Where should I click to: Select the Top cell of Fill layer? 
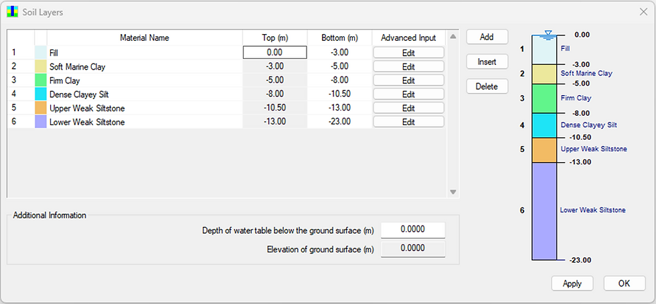274,52
